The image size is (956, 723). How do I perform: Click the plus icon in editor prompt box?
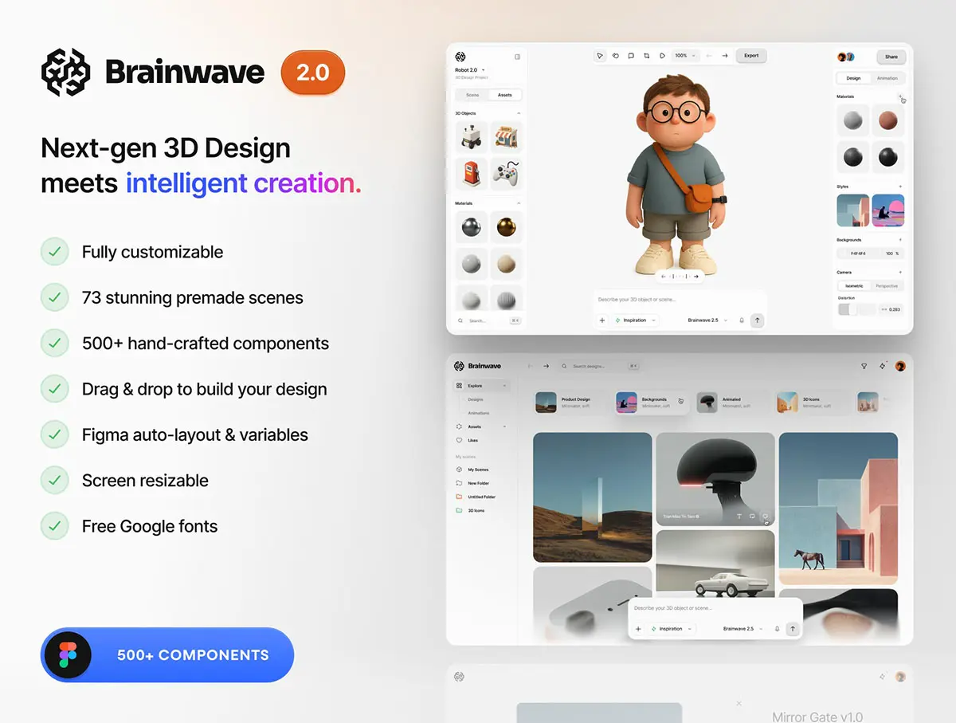pyautogui.click(x=602, y=320)
